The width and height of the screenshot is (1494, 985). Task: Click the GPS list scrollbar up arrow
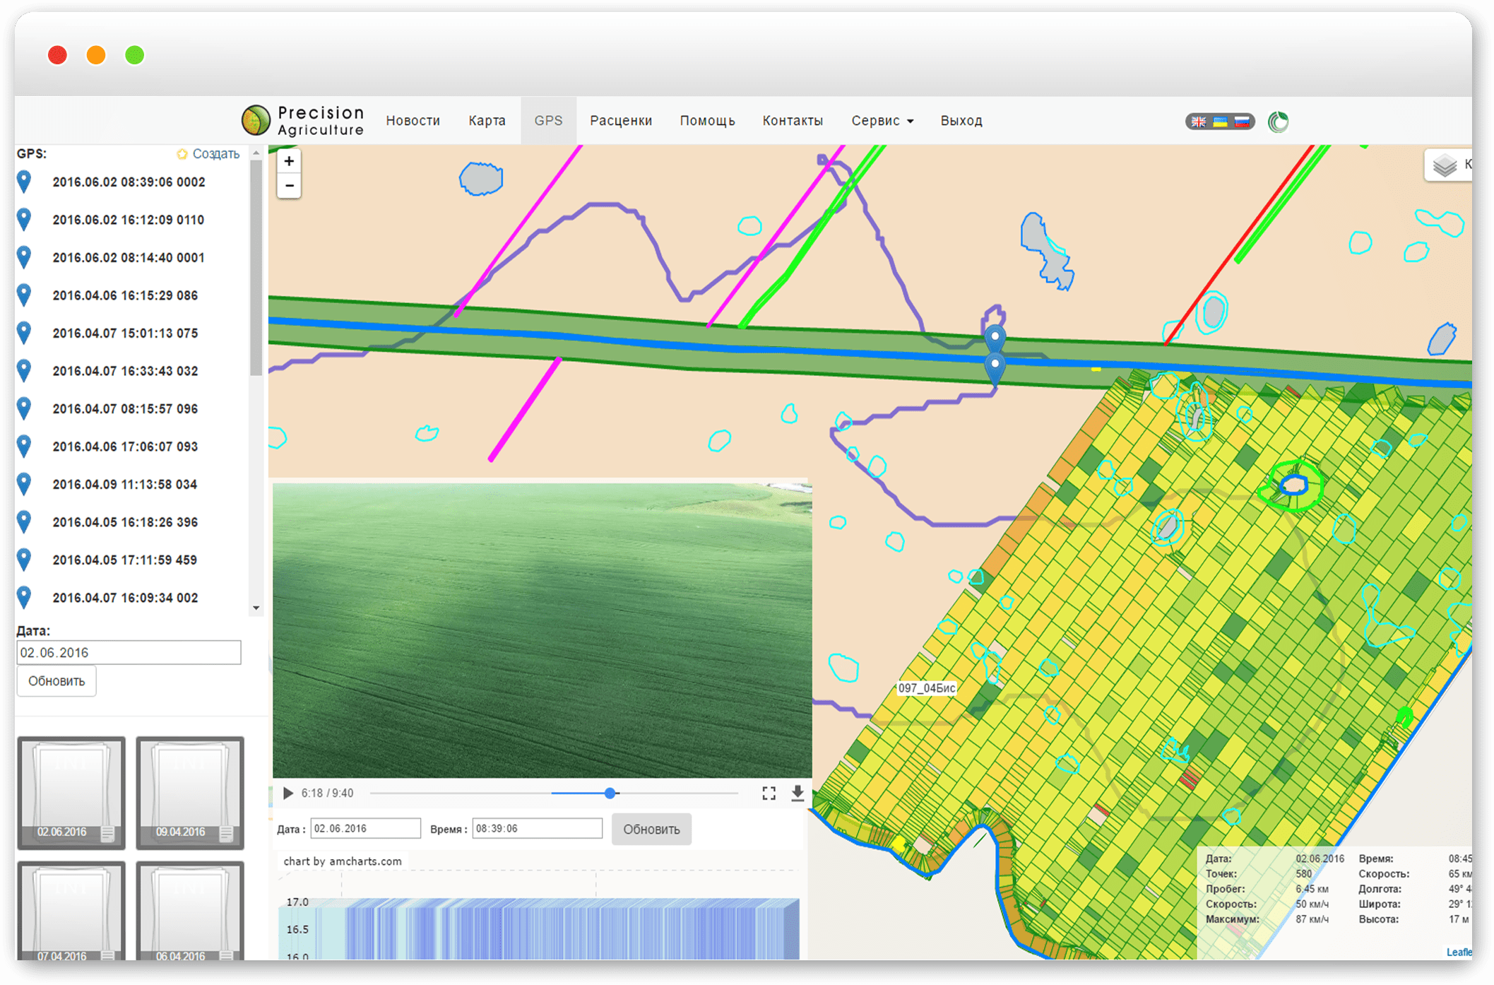[256, 153]
